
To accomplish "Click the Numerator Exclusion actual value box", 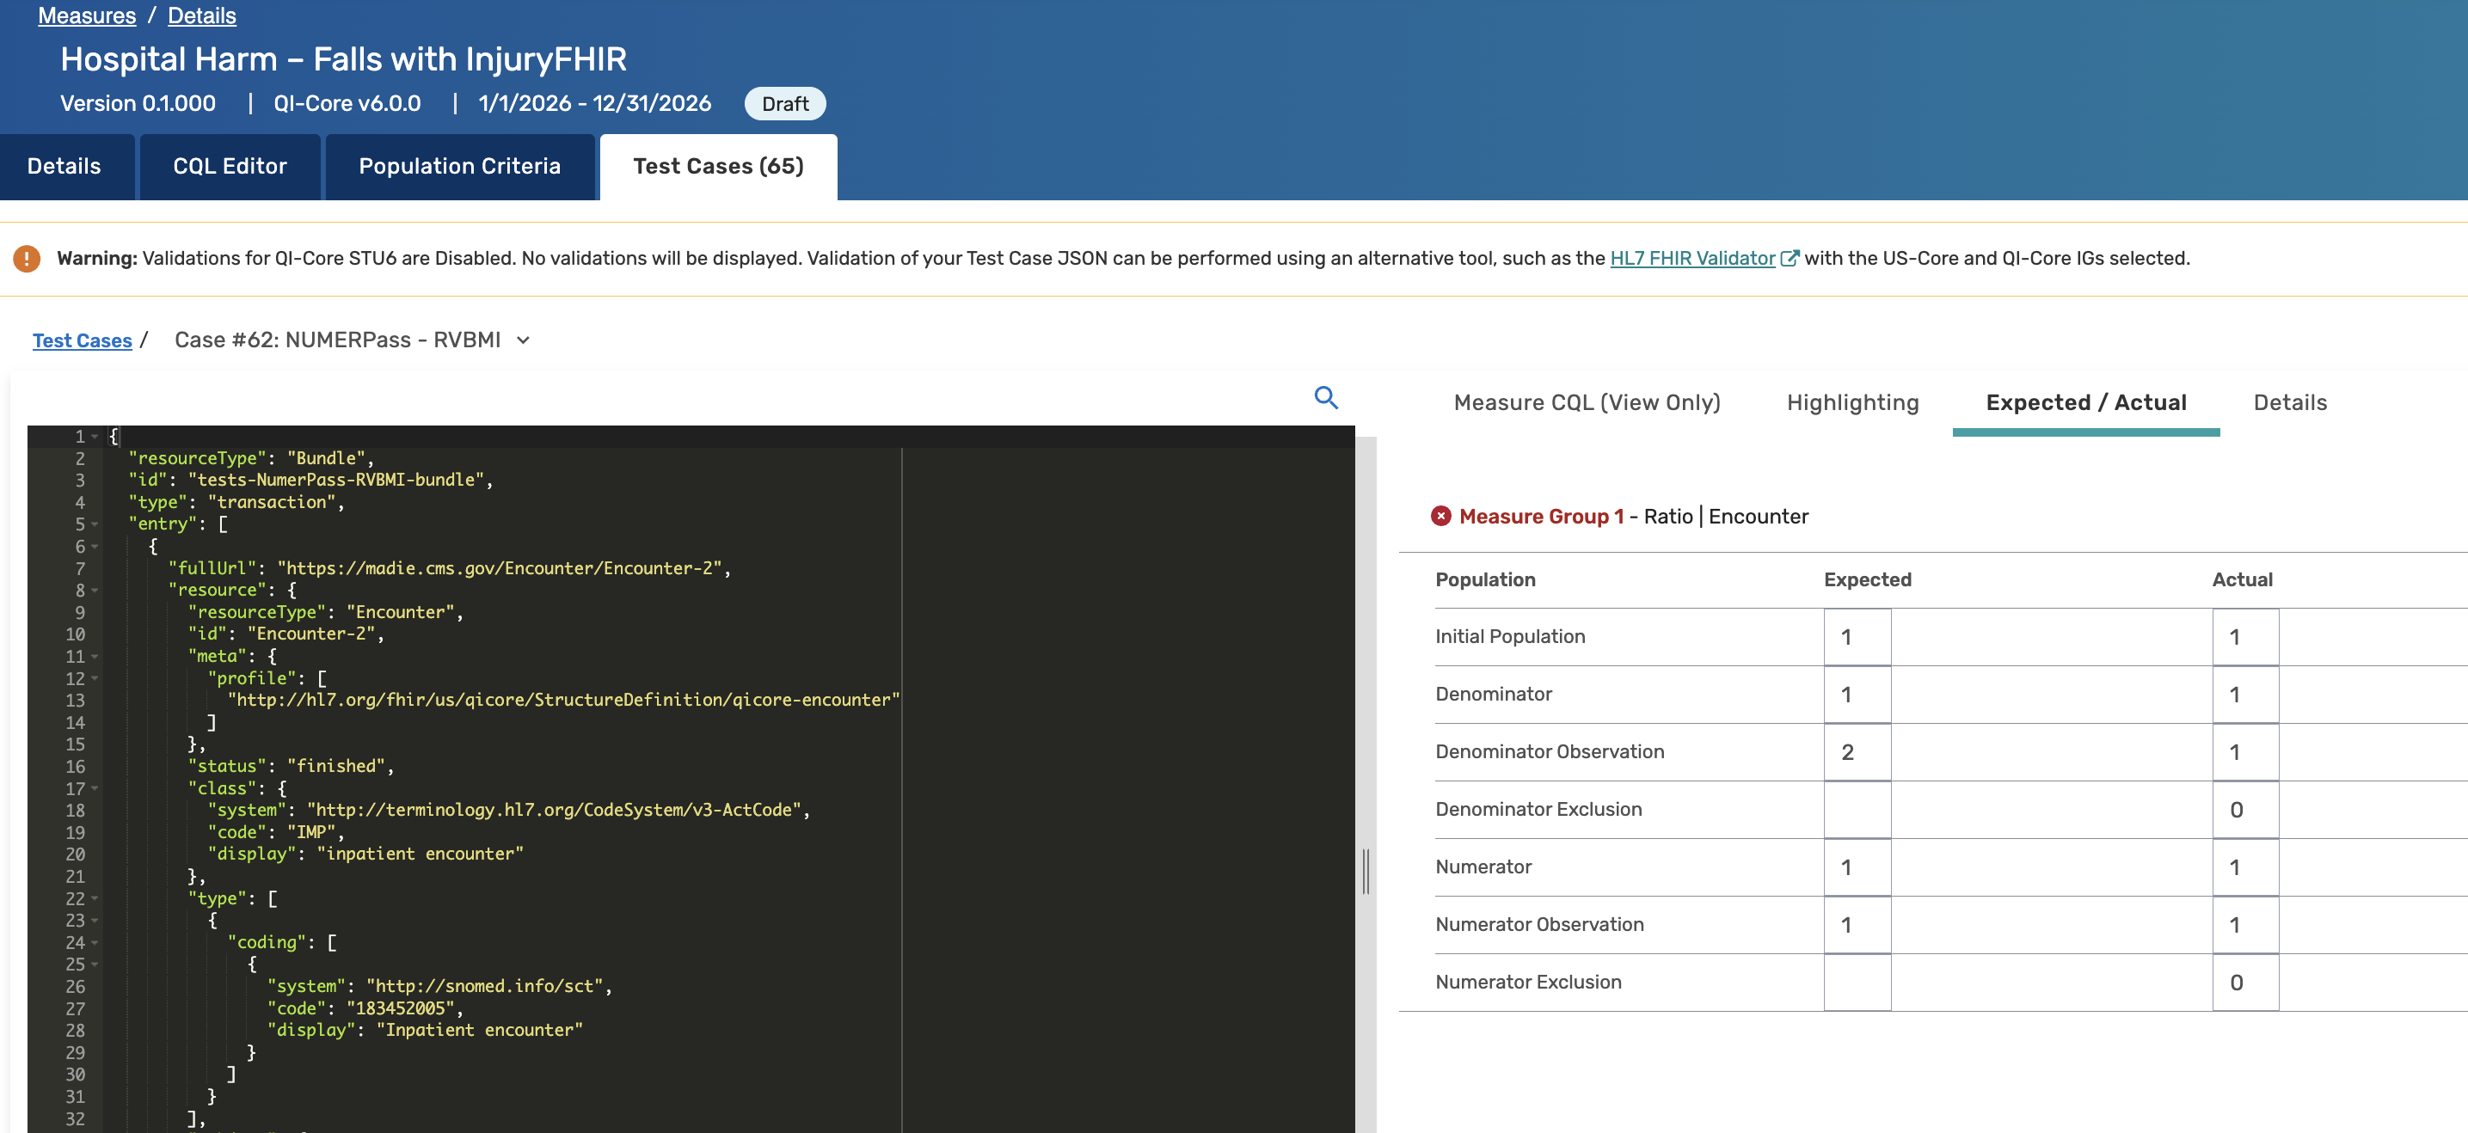I will pos(2244,983).
